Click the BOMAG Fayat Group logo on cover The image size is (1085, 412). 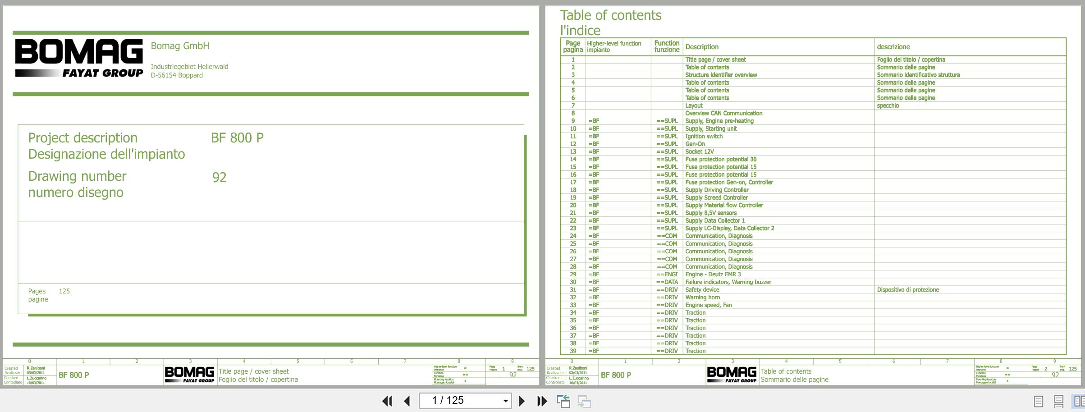click(79, 58)
